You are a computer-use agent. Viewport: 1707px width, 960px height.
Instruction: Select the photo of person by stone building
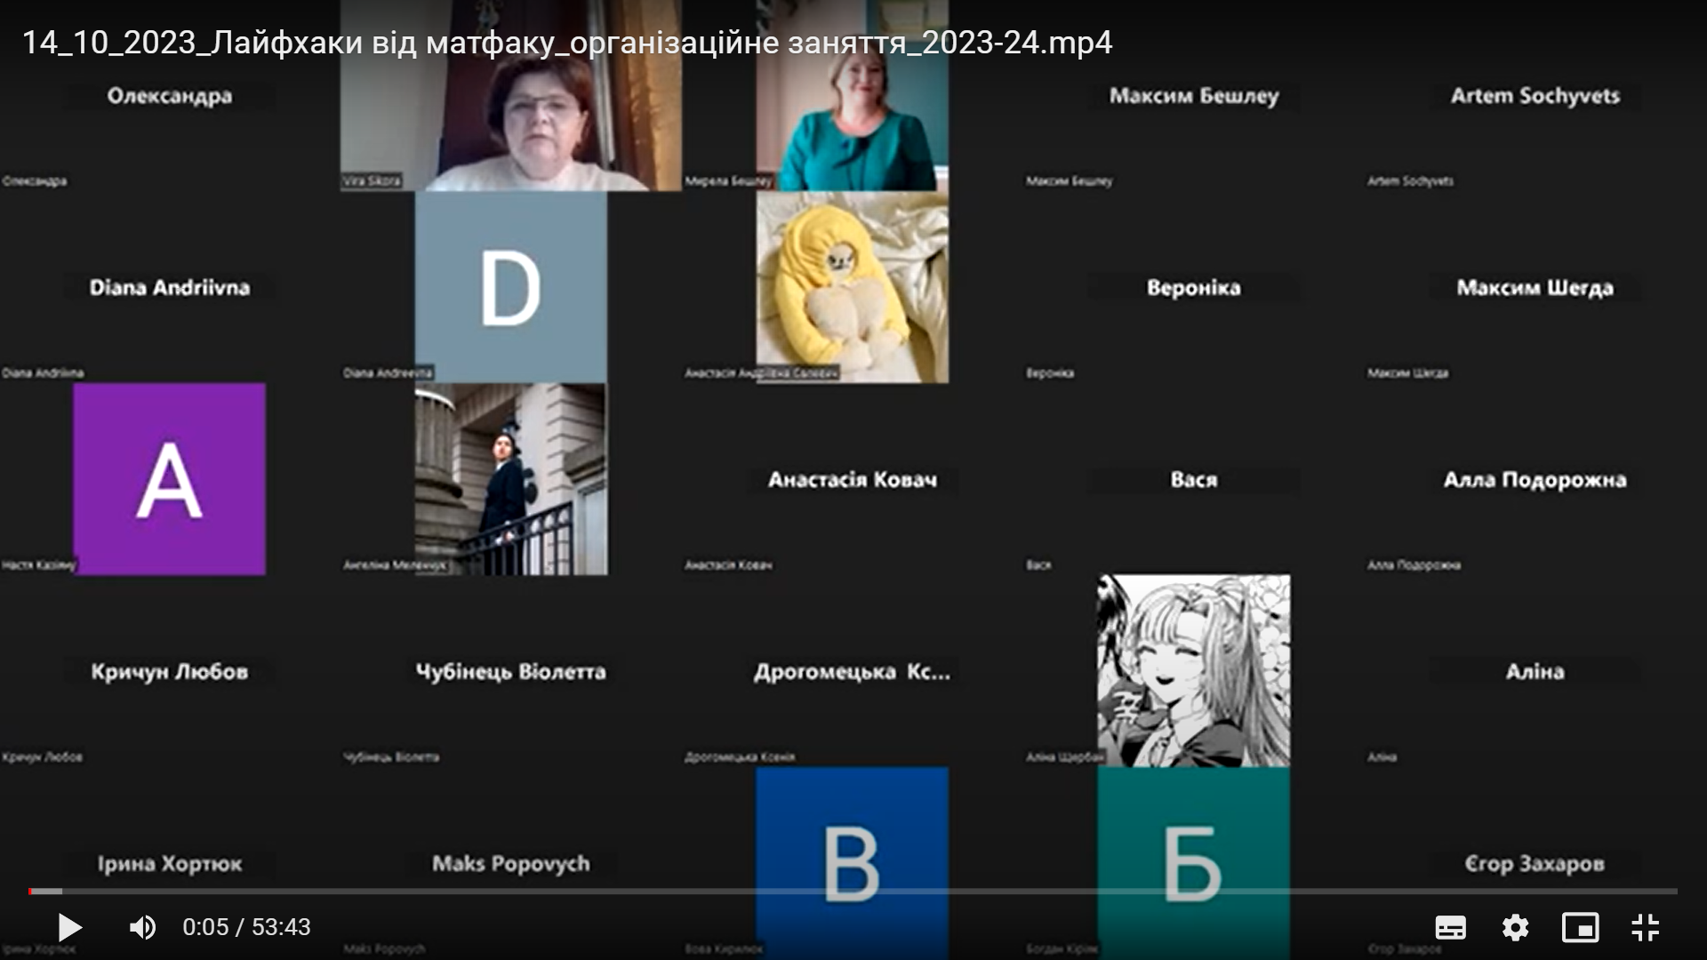[511, 479]
